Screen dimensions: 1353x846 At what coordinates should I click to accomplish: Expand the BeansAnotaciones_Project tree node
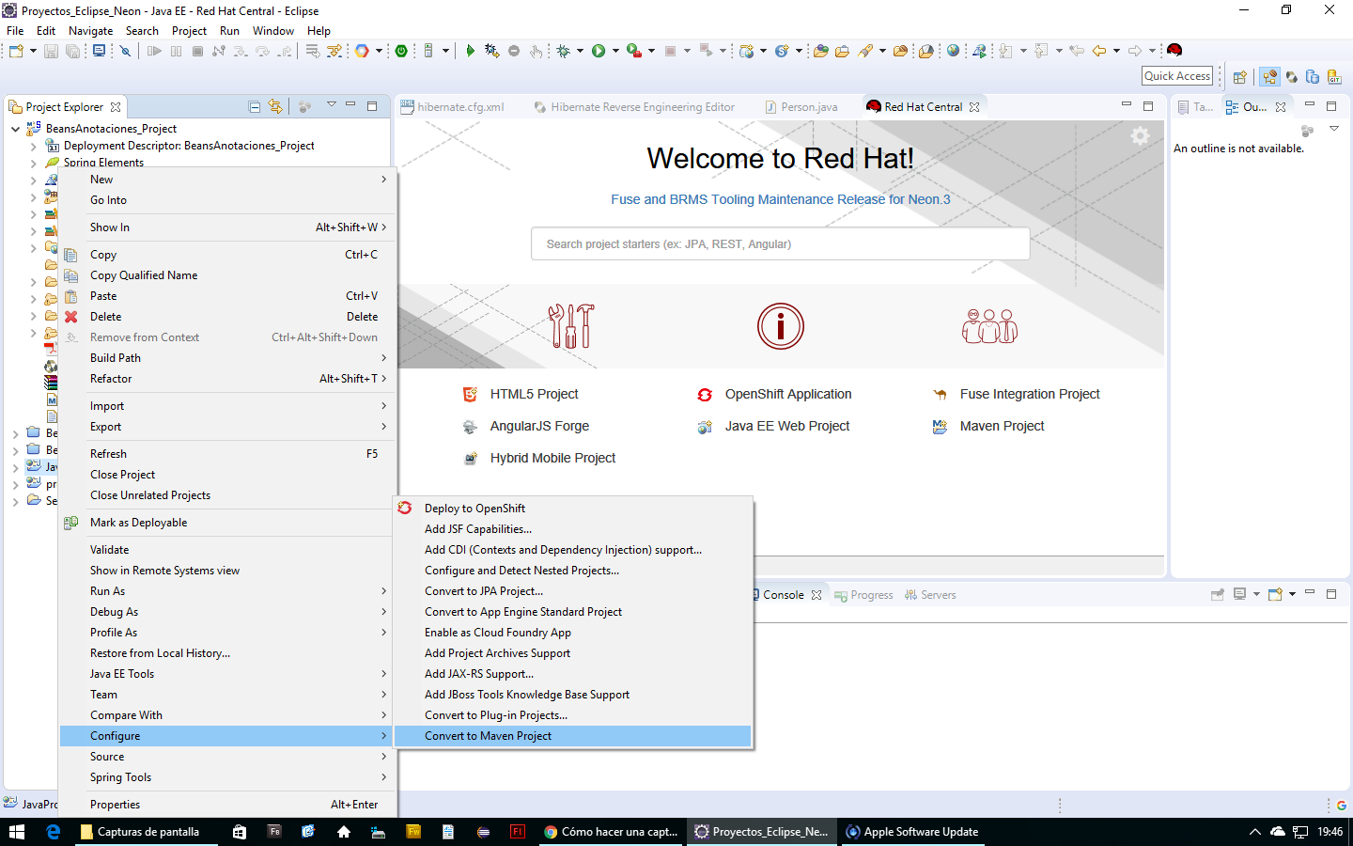[x=15, y=129]
